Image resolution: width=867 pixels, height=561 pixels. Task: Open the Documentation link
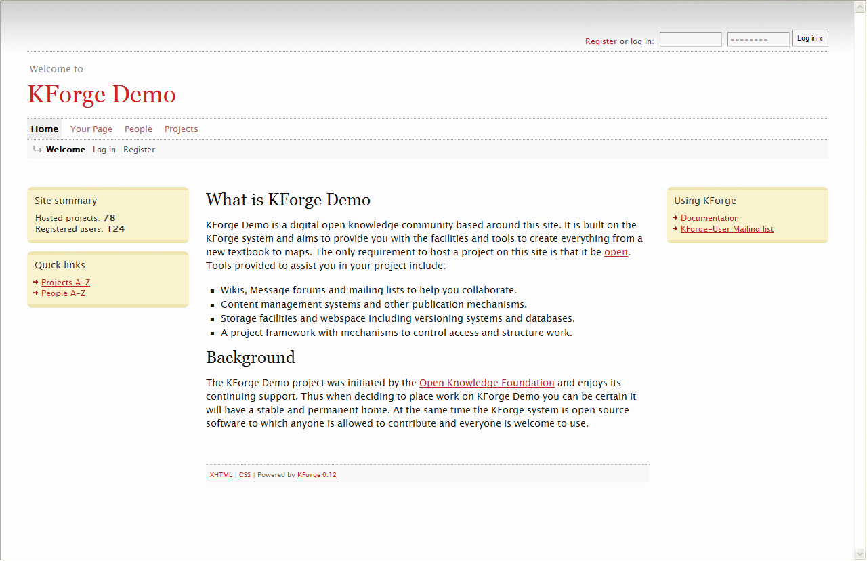point(710,218)
